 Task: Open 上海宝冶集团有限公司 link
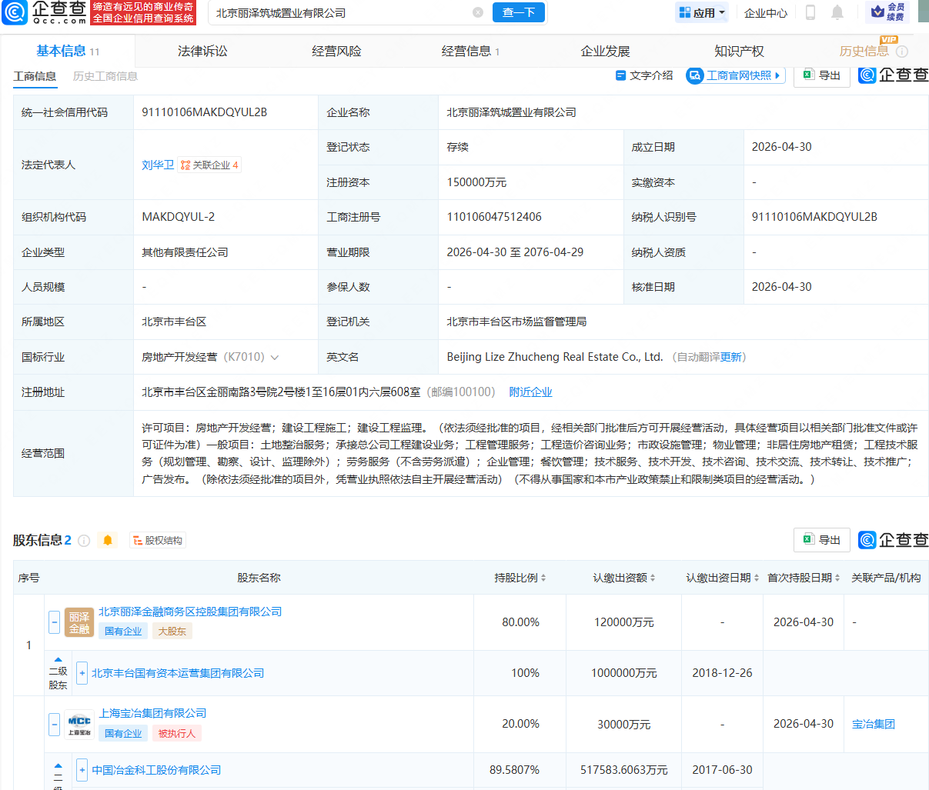[152, 713]
